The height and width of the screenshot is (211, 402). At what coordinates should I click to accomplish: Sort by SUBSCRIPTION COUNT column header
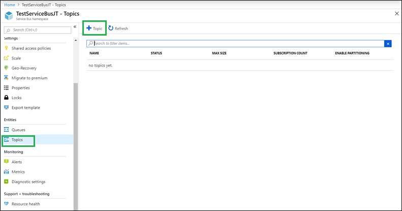[290, 53]
